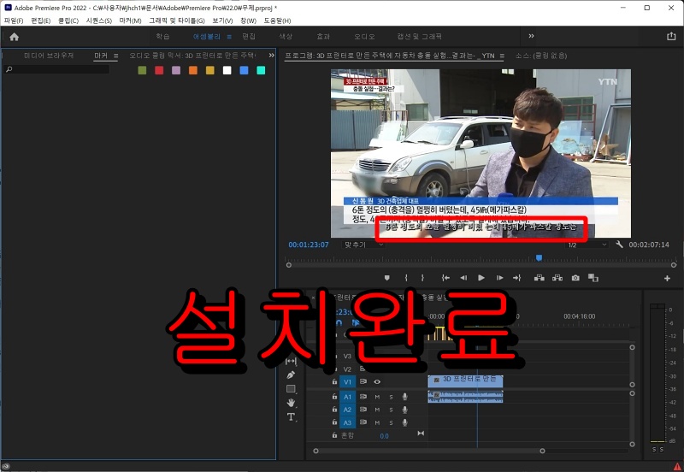The image size is (684, 472).
Task: Open the Button Editor plus icon
Action: tap(667, 278)
